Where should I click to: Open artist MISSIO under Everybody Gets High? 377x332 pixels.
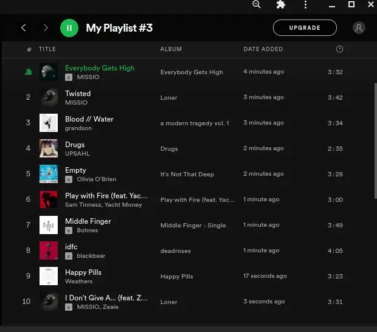point(88,77)
